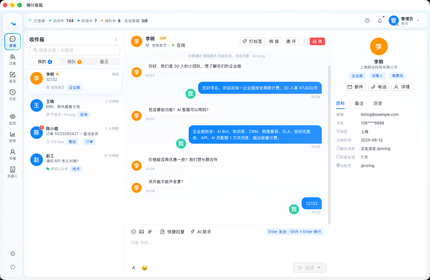430x280 pixels.
Task: Insert emoji via smiley outline icon
Action: (133, 232)
